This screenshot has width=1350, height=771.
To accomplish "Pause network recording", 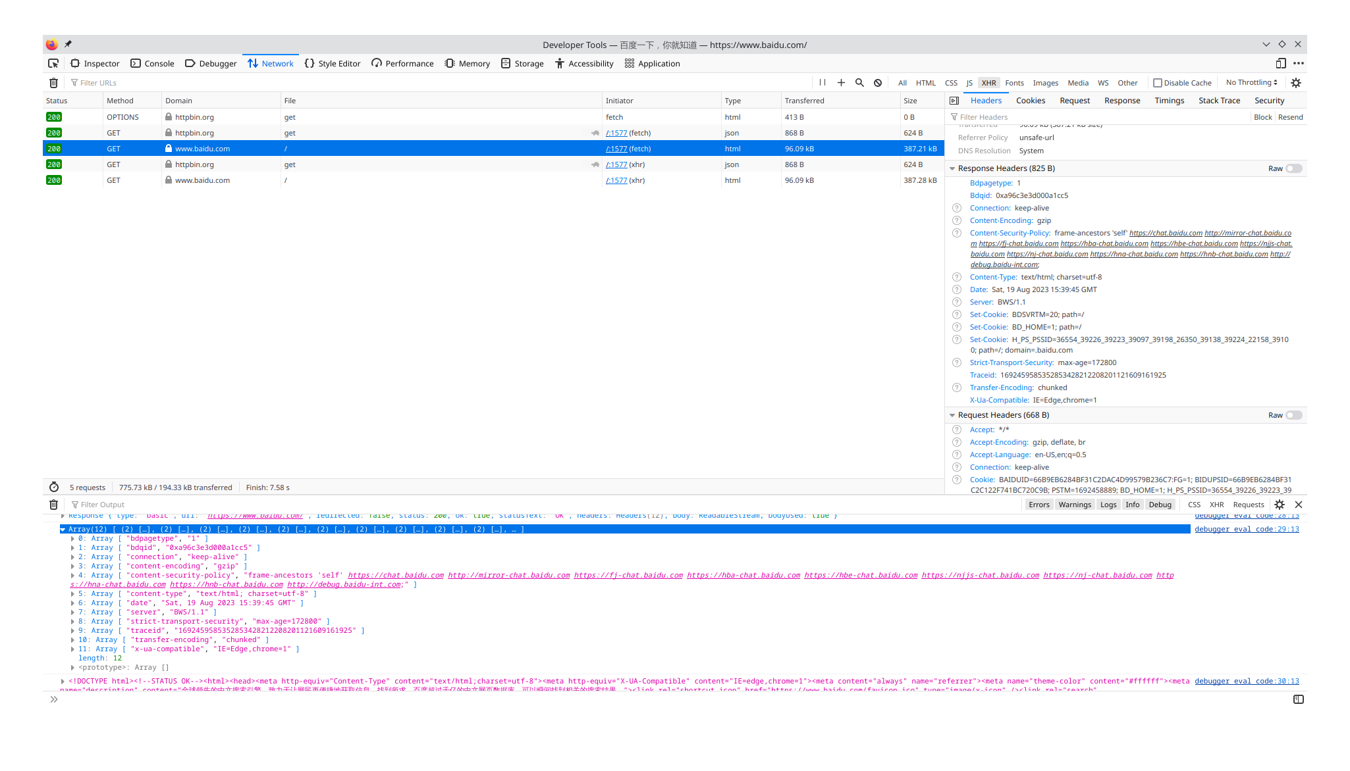I will pos(823,83).
